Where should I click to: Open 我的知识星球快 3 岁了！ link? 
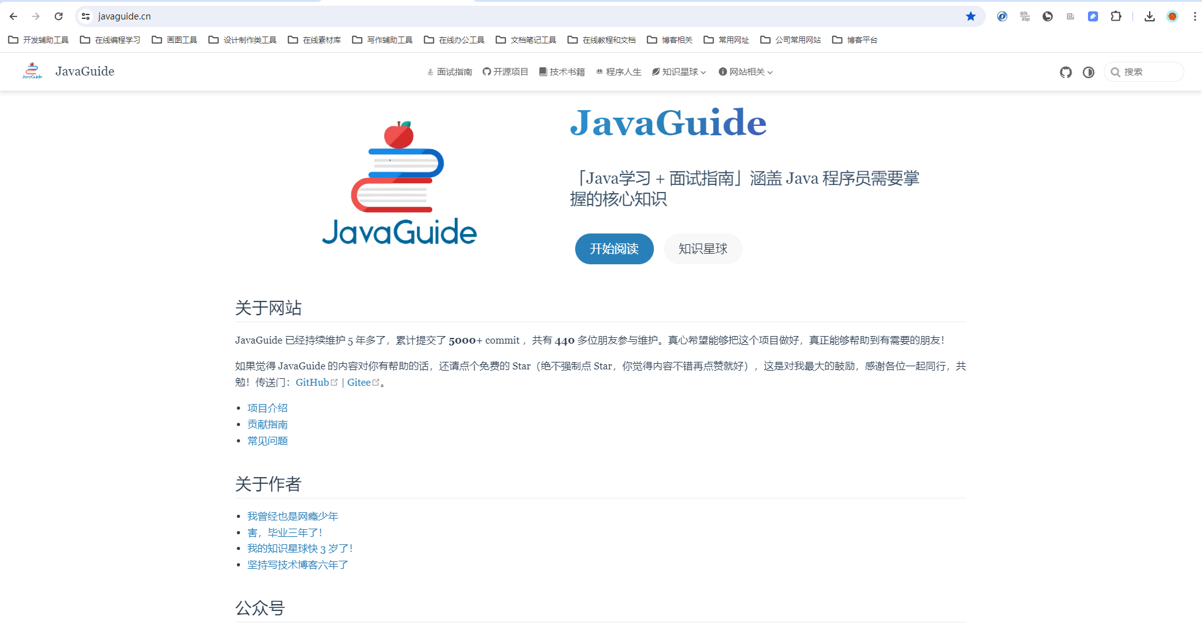[300, 549]
